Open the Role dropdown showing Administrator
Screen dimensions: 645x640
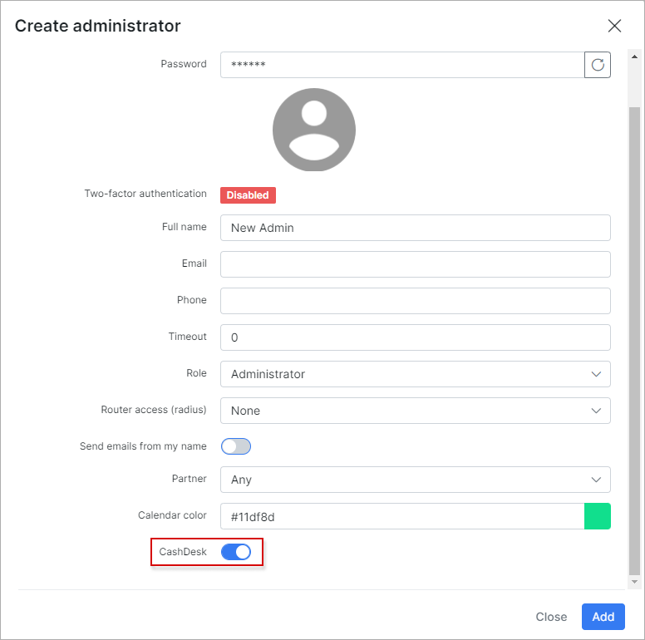pos(416,374)
